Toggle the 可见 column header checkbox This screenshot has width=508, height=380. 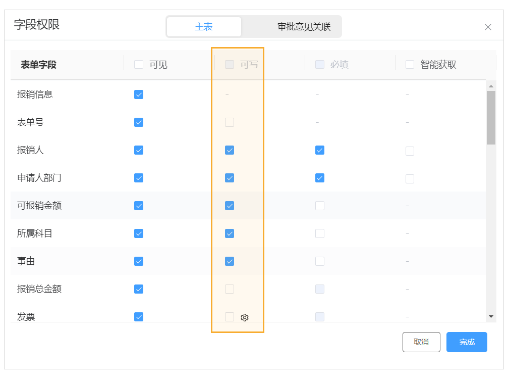pyautogui.click(x=139, y=64)
